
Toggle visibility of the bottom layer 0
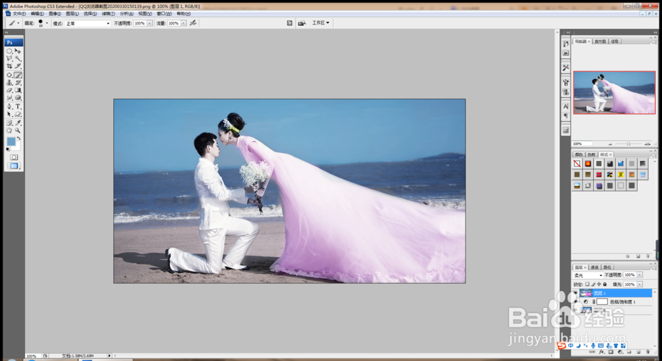(x=575, y=311)
